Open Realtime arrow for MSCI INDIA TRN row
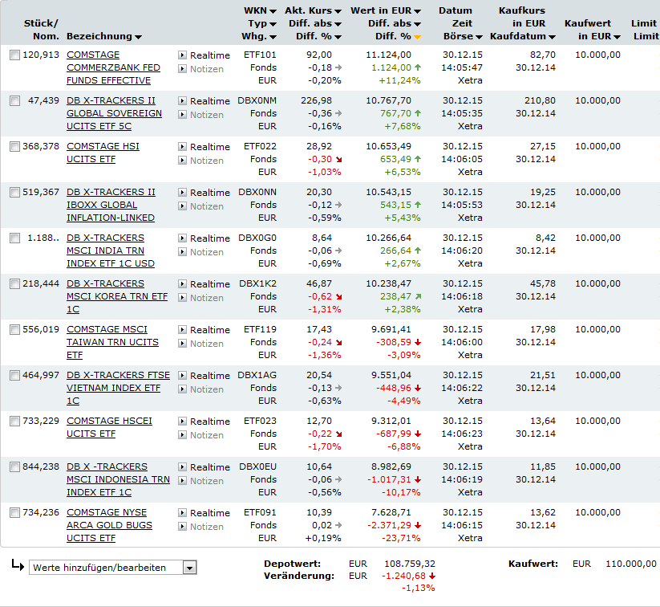This screenshot has height=607, width=660. 182,238
